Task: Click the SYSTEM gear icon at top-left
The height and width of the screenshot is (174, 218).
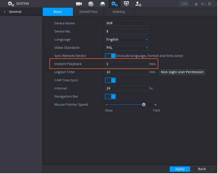Action: (x=11, y=4)
